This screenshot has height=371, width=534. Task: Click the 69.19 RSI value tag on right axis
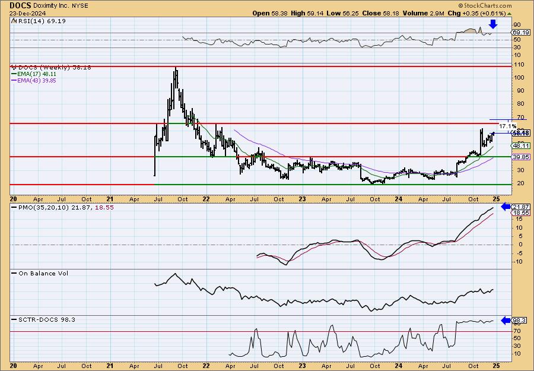521,33
